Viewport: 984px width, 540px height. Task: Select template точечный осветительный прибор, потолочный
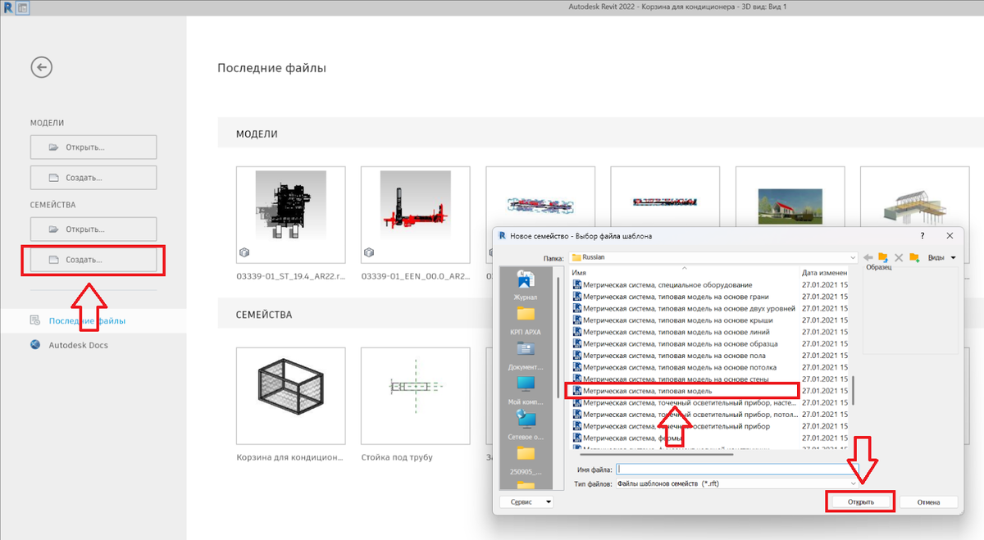pos(684,415)
